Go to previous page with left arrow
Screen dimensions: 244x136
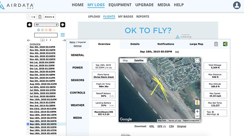[x=29, y=40]
